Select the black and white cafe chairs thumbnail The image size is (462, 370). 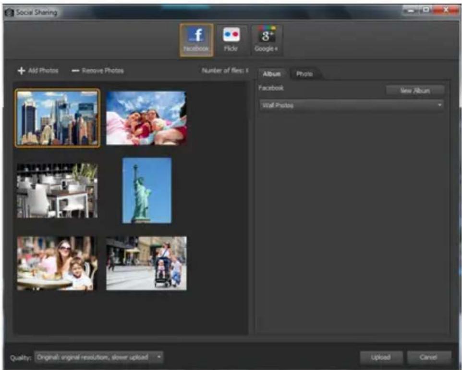57,191
